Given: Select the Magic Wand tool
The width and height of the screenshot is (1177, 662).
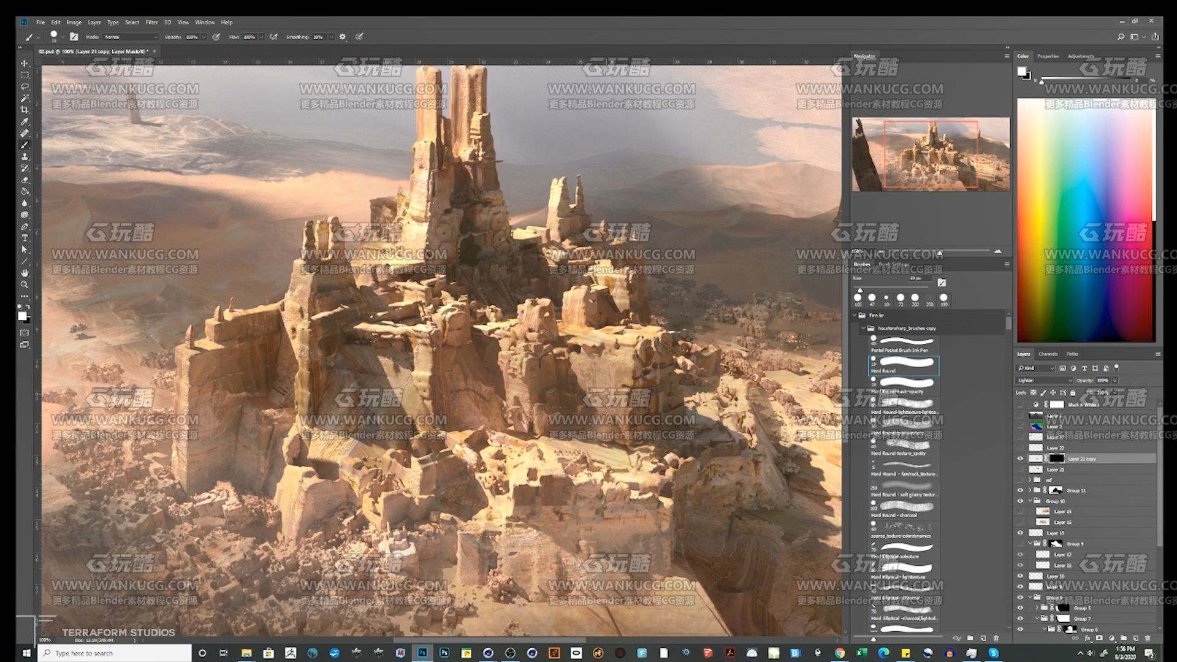Looking at the screenshot, I should 25,98.
